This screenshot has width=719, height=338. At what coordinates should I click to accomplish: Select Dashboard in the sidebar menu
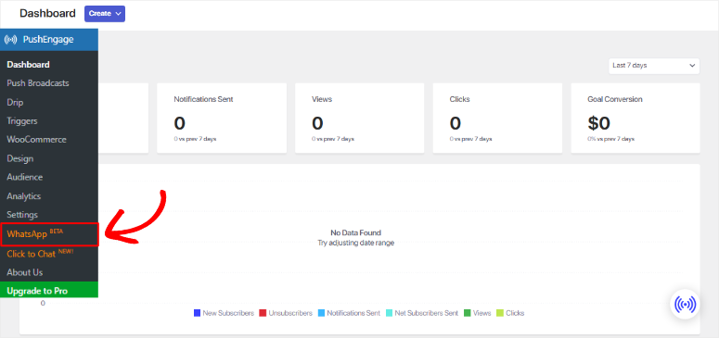tap(28, 65)
